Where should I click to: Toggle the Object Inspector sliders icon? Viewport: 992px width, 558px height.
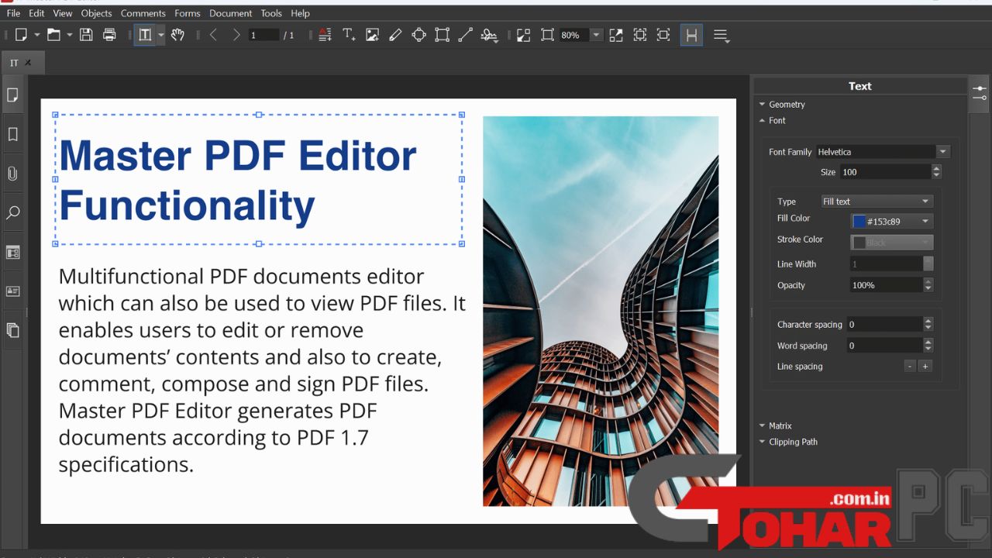(x=980, y=92)
